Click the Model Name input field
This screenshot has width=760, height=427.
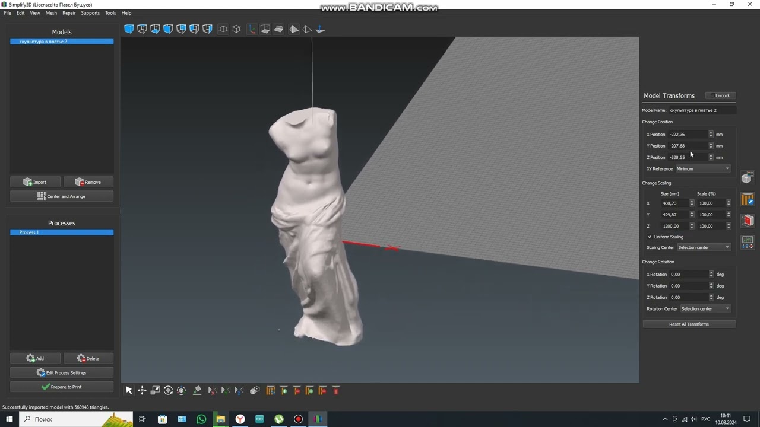click(x=702, y=110)
